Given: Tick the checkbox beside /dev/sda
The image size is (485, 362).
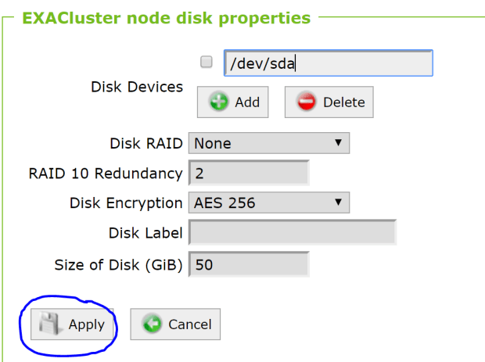Looking at the screenshot, I should click(207, 63).
